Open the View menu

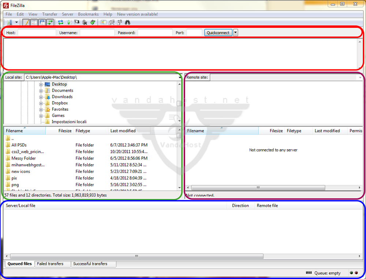pyautogui.click(x=33, y=14)
